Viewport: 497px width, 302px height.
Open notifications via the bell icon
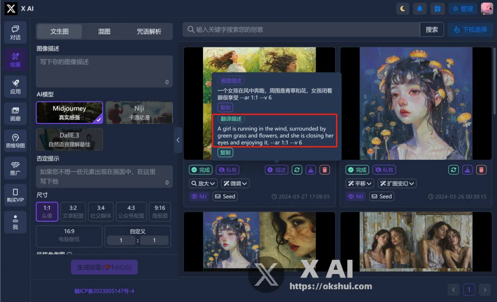tap(419, 8)
